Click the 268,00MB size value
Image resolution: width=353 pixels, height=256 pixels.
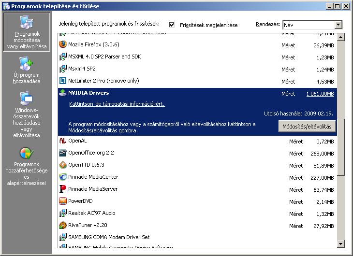point(322,154)
